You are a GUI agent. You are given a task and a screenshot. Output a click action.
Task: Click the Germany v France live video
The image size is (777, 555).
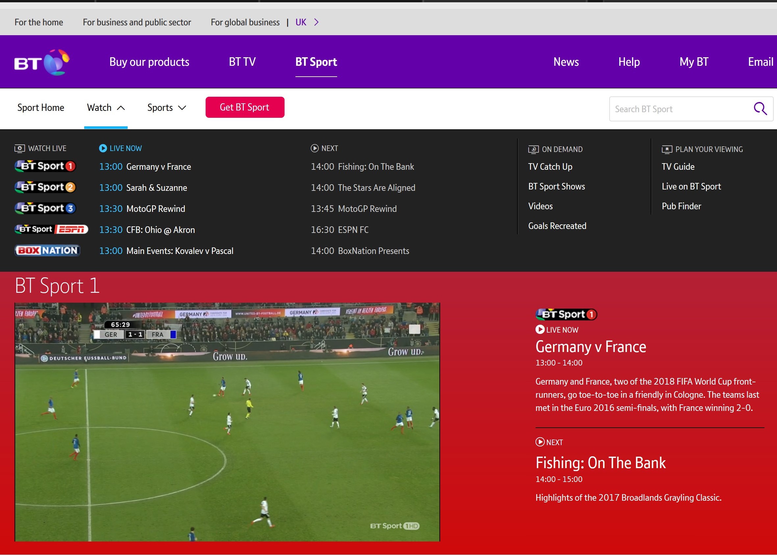click(x=227, y=422)
